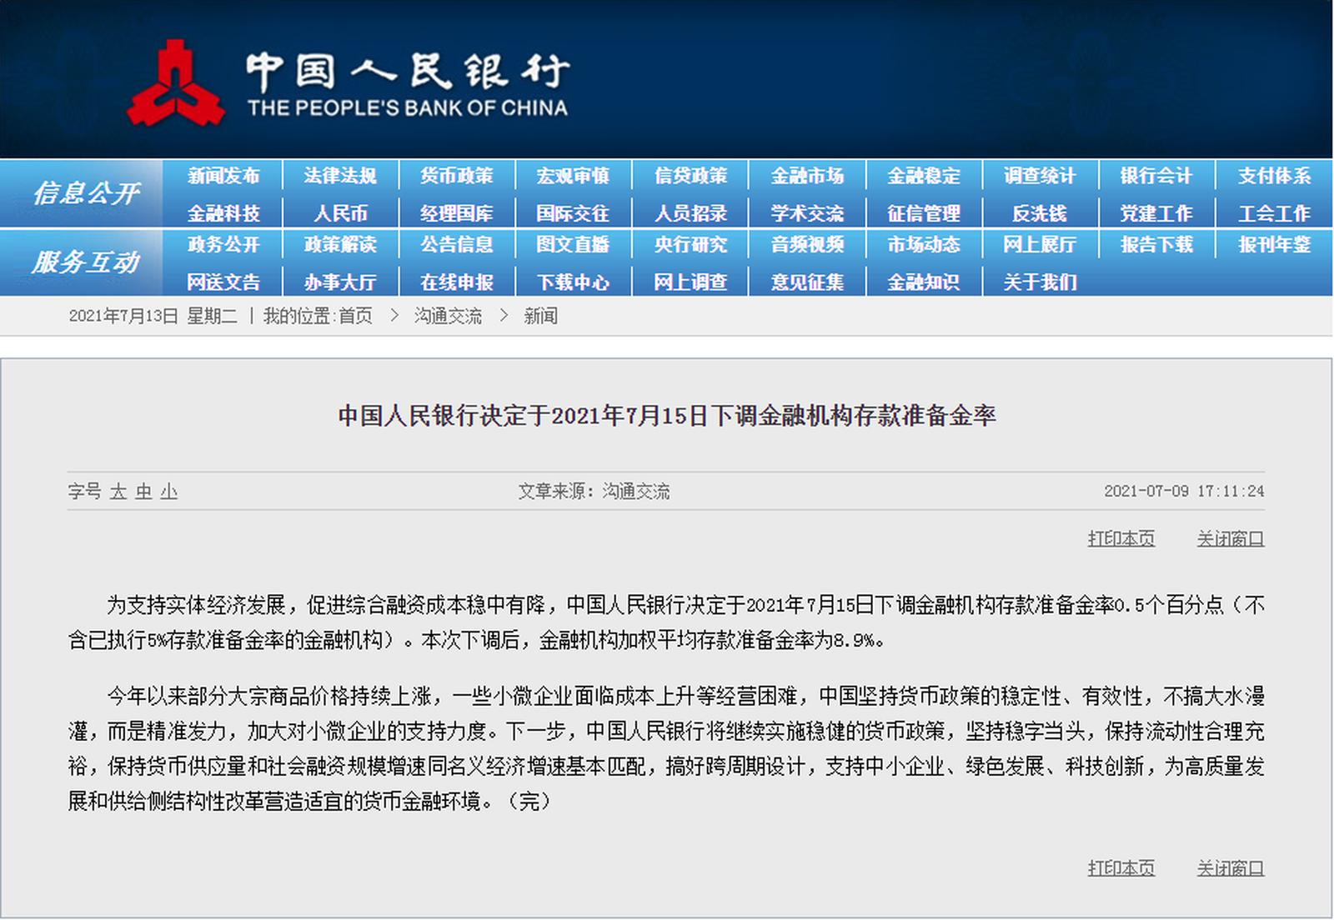
Task: Click the 沟通交流 breadcrumb link
Action: (448, 317)
